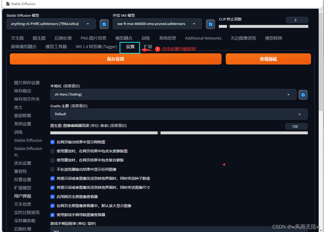
Task: Open the 无边图像浏览 tab
Action: coord(243,38)
